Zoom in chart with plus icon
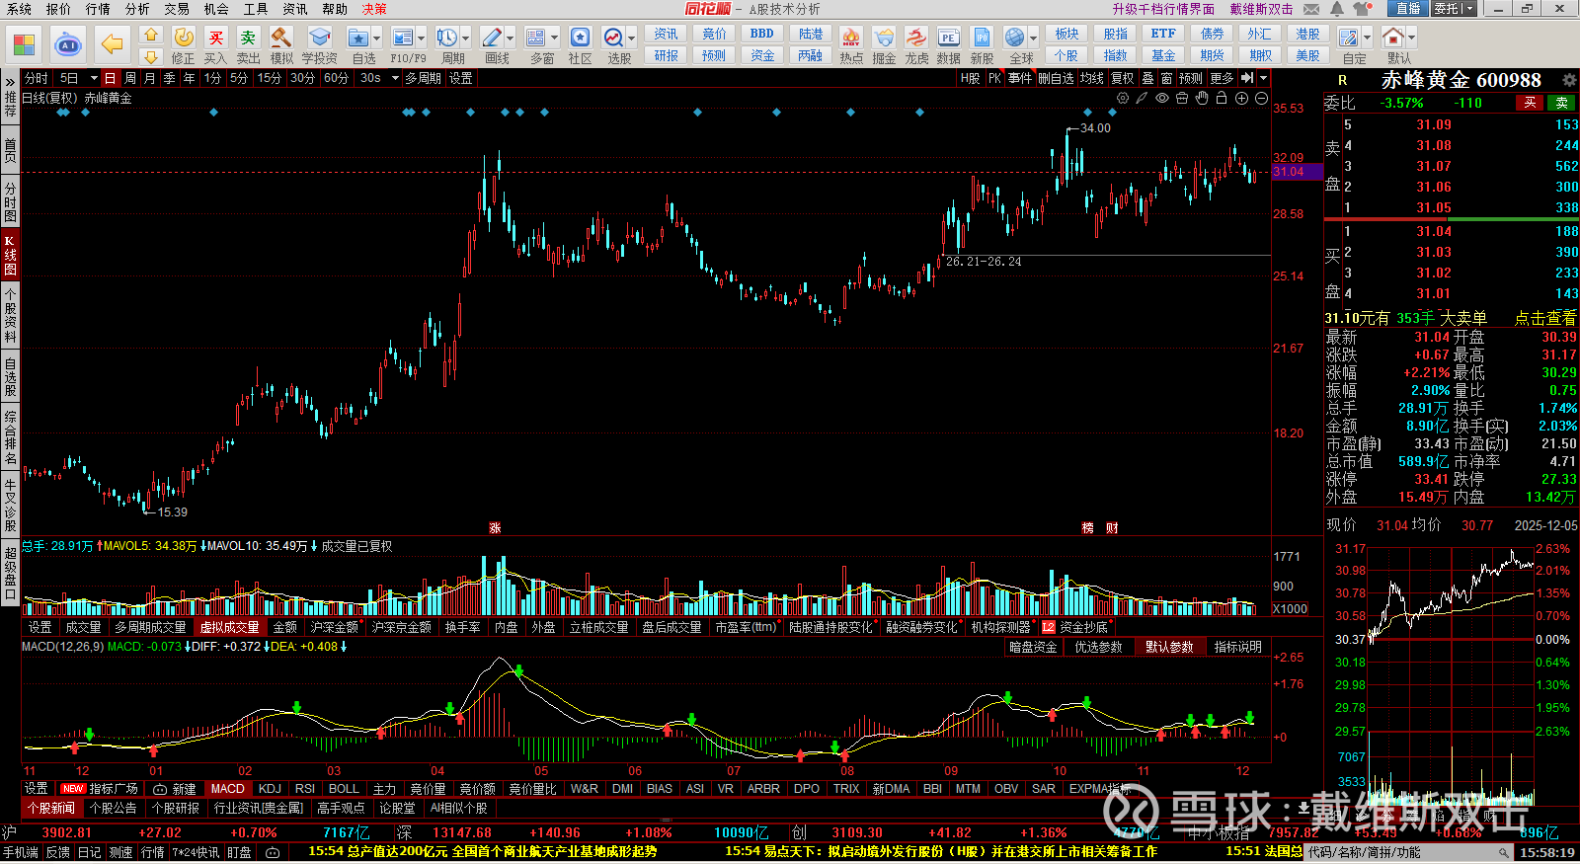Viewport: 1580px width, 864px height. coord(1241,98)
